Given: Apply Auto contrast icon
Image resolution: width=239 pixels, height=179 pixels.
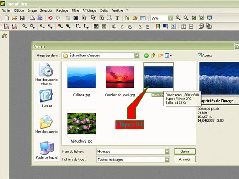Looking at the screenshot, I should click(14, 27).
